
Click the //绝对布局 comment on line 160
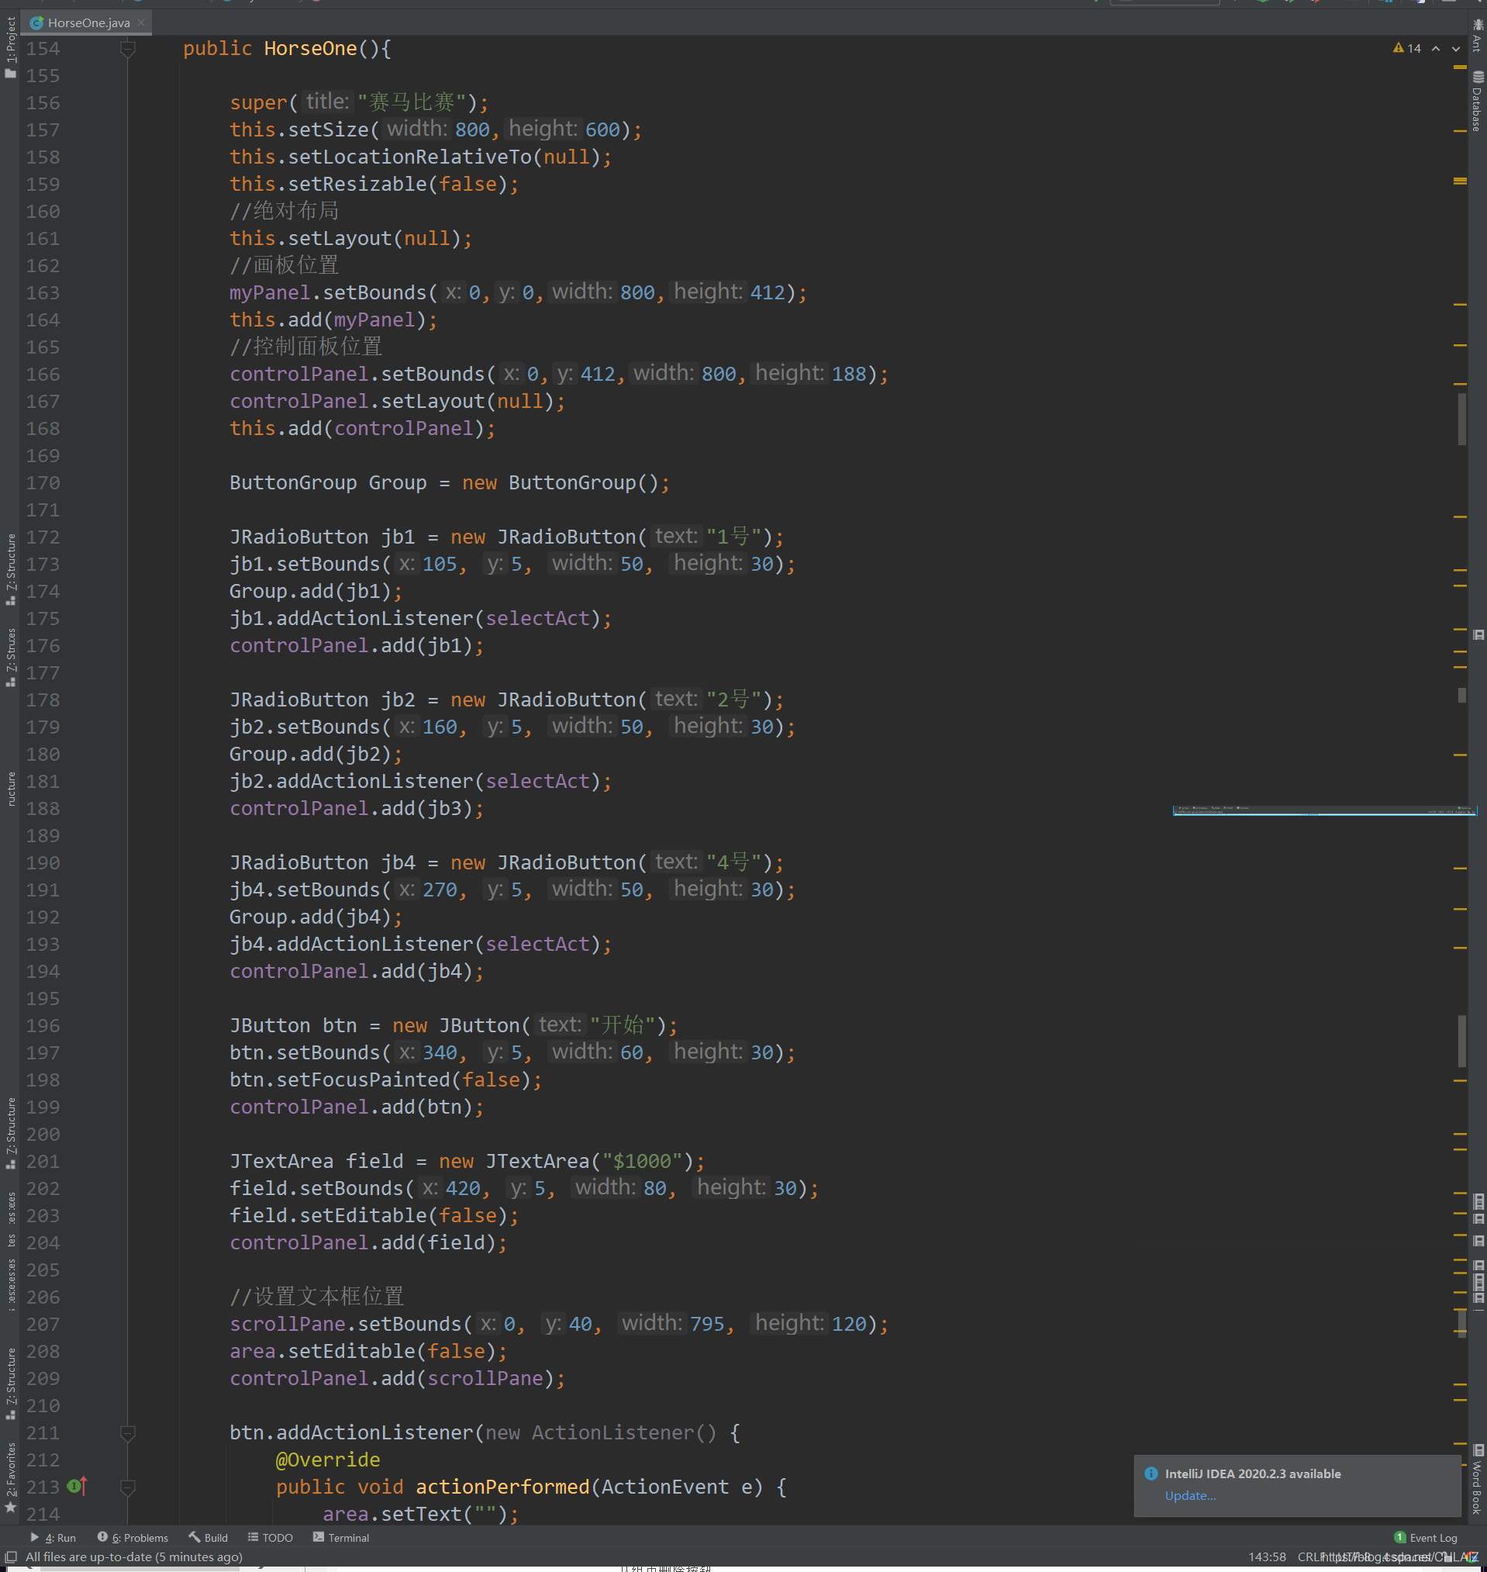click(284, 211)
